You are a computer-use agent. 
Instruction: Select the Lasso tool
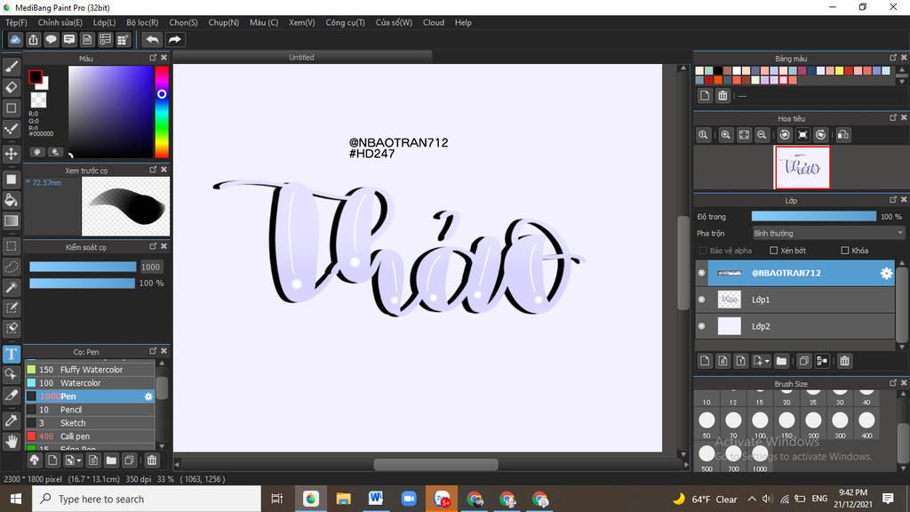[x=11, y=267]
